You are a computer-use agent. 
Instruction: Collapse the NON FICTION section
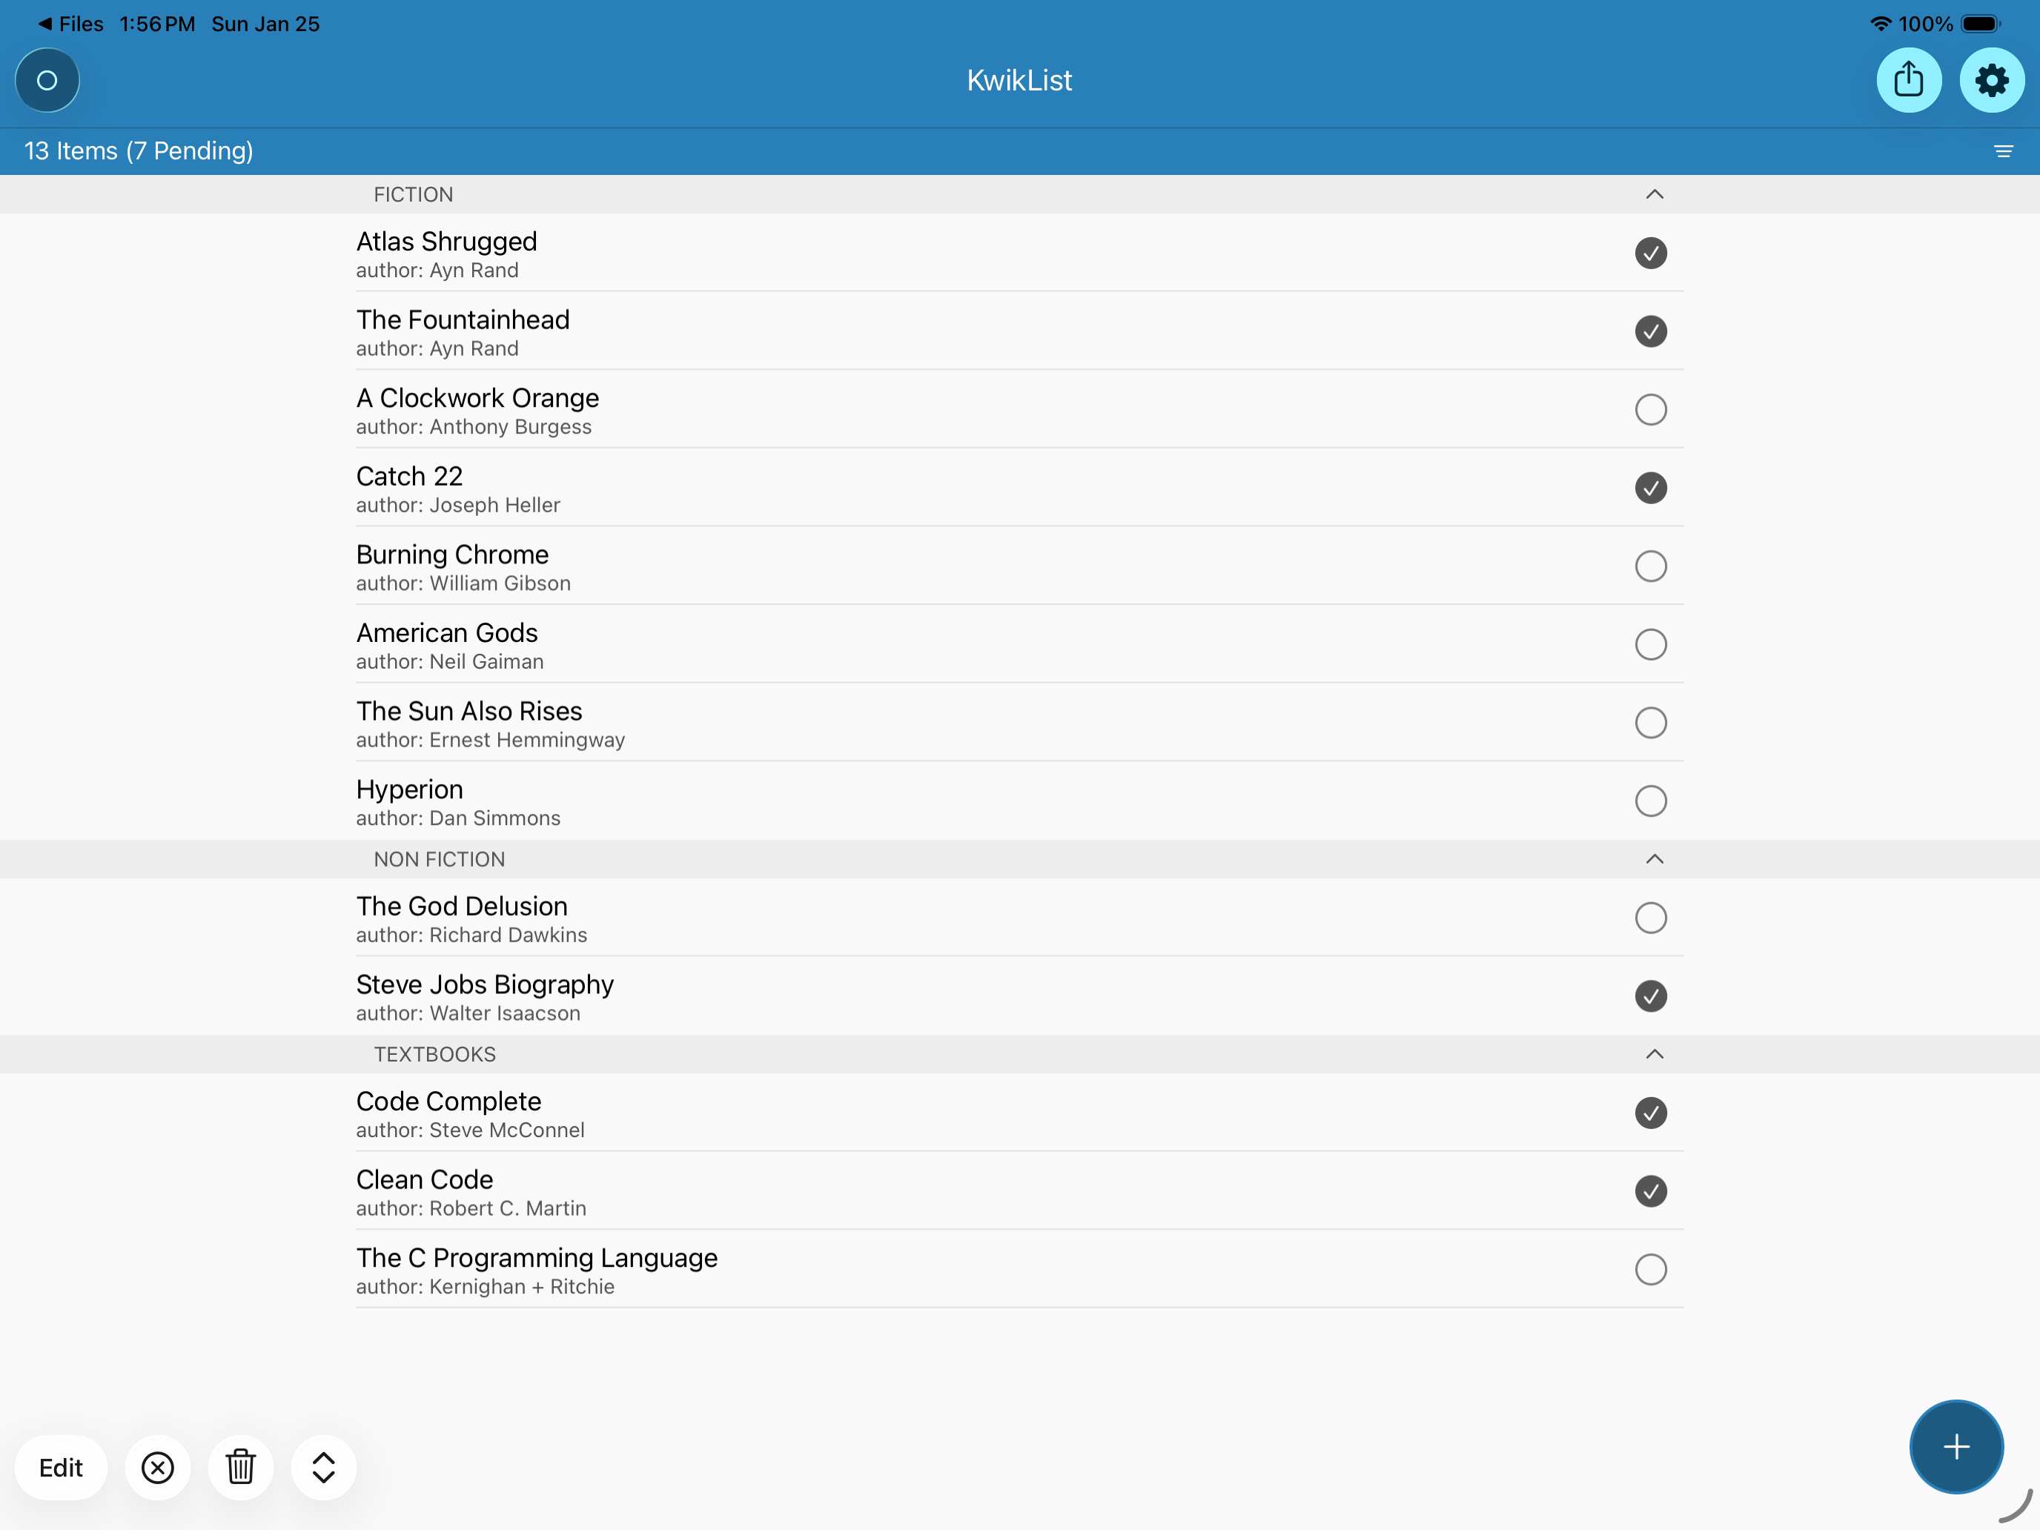[x=1655, y=858]
